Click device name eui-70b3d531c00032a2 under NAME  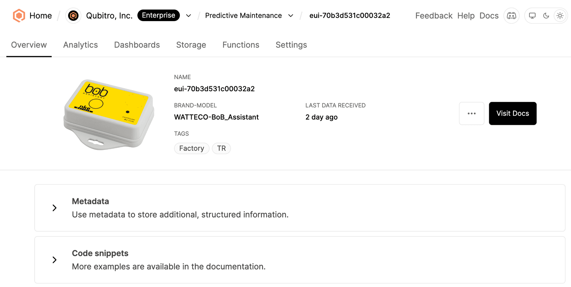(x=214, y=89)
